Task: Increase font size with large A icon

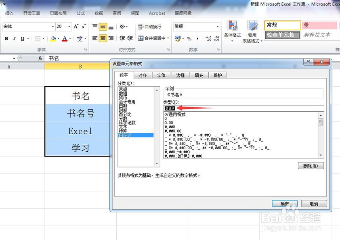Action: coord(76,27)
